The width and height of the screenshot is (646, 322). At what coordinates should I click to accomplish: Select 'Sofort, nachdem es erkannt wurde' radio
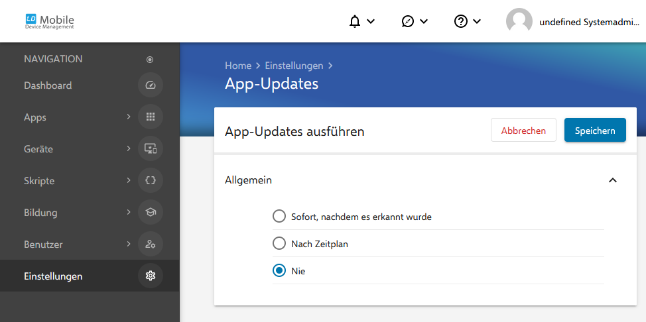click(x=279, y=216)
